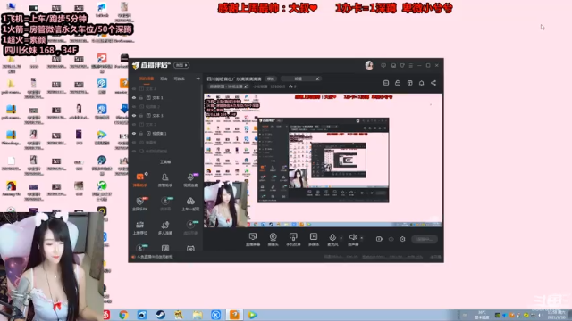Click the webcam overlay inside the preview canvas
This screenshot has width=572, height=321.
[x=225, y=204]
